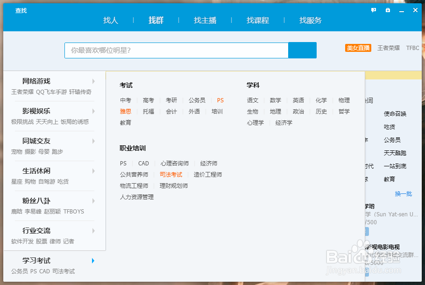Viewport: 425px width, 285px height.
Task: Select the 生活休闲 category heading
Action: pyautogui.click(x=36, y=171)
